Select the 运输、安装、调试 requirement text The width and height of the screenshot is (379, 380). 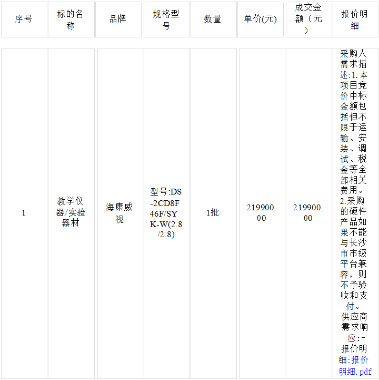(354, 143)
